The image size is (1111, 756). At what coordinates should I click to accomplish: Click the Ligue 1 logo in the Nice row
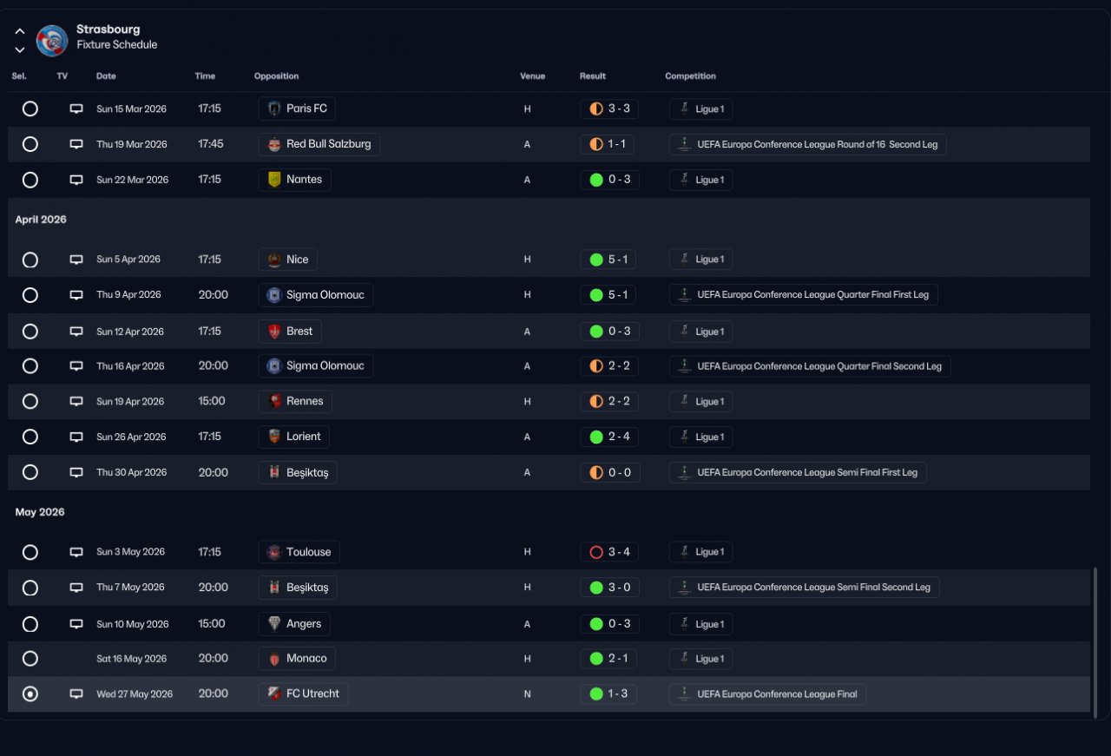[684, 260]
